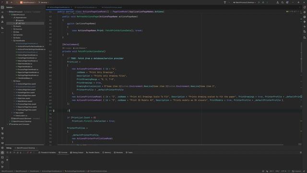Click the Run button in the title bar
Image resolution: width=307 pixels, height=173 pixels.
point(259,2)
